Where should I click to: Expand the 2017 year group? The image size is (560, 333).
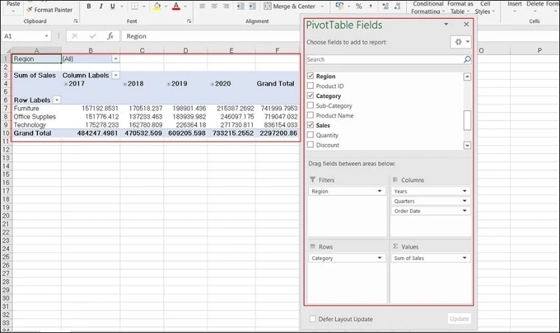pyautogui.click(x=66, y=84)
